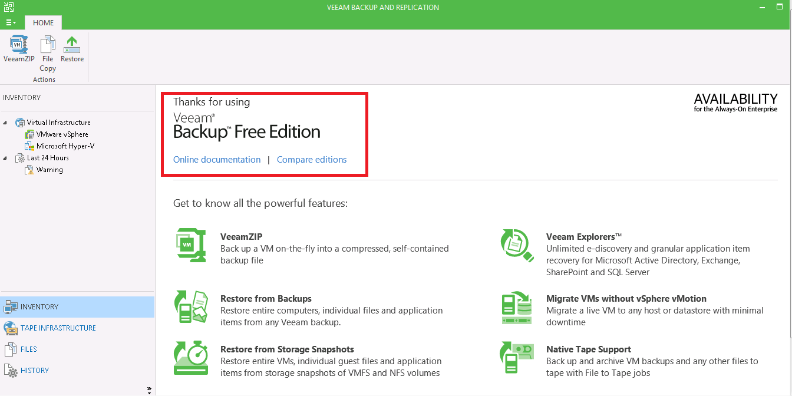This screenshot has width=792, height=396.
Task: Click Migrate VMs without vSphere vMotion heading
Action: click(x=626, y=299)
